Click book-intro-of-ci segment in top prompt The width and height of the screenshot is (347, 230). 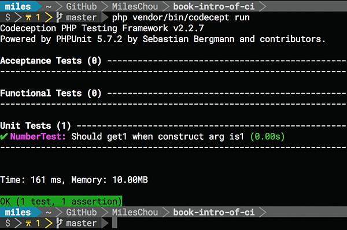(x=214, y=6)
